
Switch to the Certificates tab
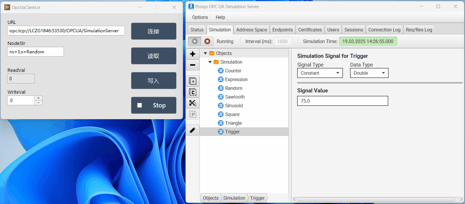310,30
